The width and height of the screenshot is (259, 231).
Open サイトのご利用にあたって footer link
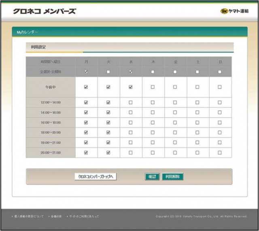(84, 216)
